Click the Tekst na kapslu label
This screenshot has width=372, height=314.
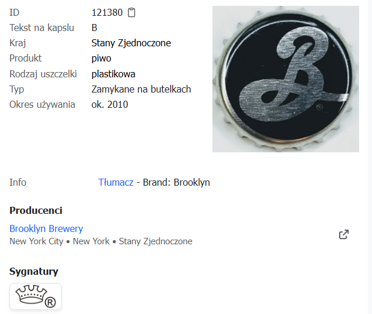42,28
